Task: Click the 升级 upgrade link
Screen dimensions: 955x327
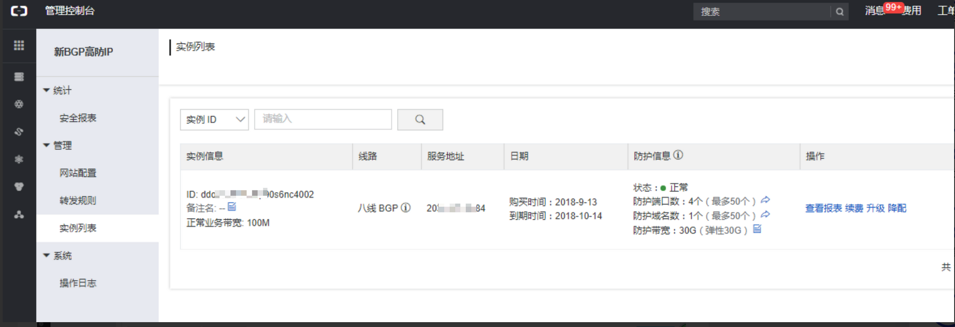Action: [x=875, y=208]
